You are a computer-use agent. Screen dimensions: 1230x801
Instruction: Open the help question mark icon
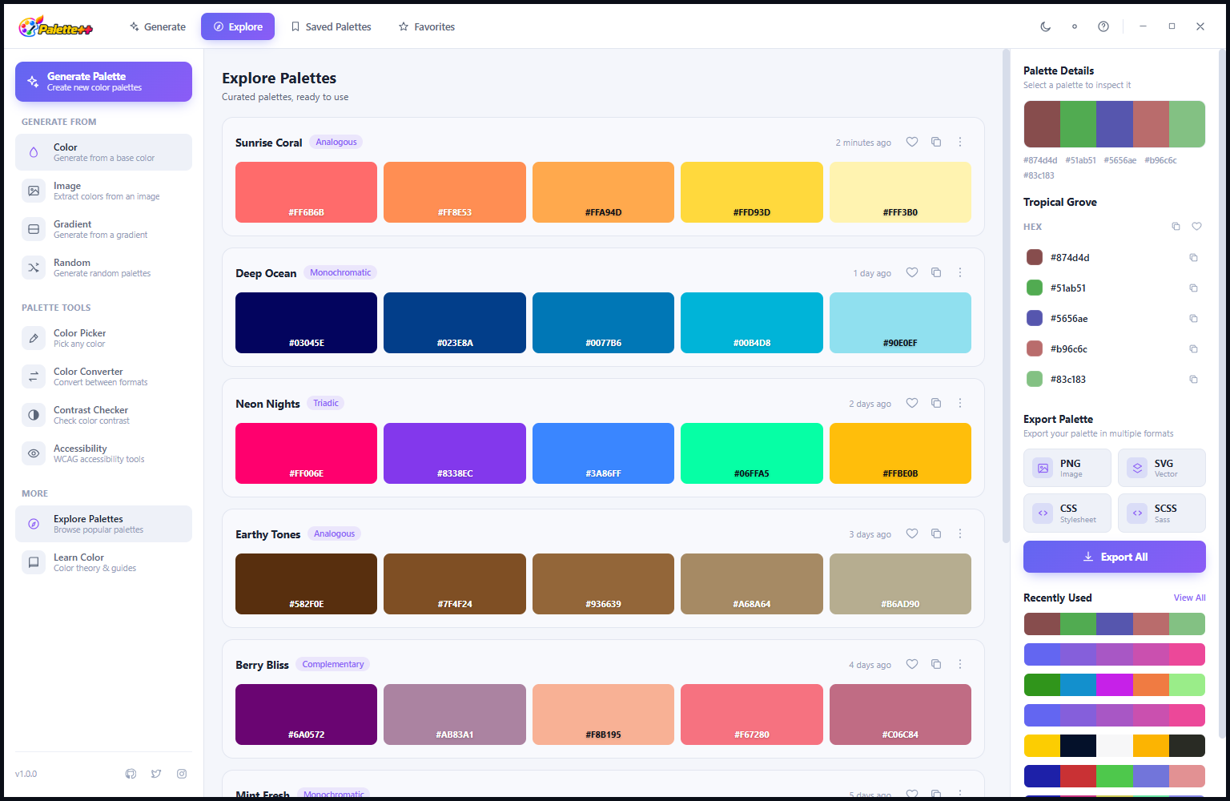[1103, 26]
